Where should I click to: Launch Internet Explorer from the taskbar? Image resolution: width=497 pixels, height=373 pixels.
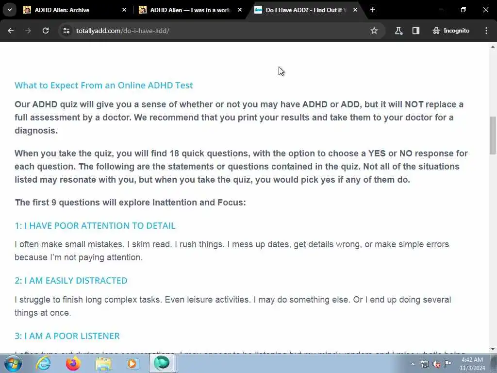point(43,364)
